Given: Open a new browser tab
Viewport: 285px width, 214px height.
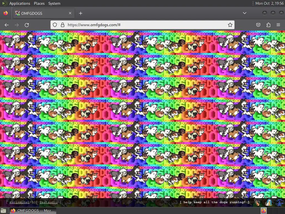Looking at the screenshot, I should click(x=80, y=13).
